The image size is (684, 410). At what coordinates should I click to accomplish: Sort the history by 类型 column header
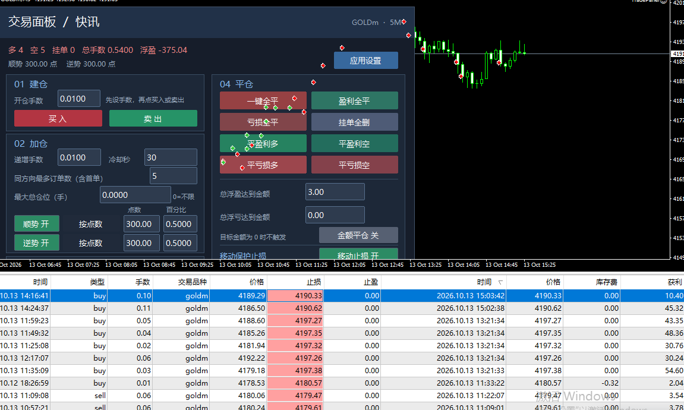point(79,282)
